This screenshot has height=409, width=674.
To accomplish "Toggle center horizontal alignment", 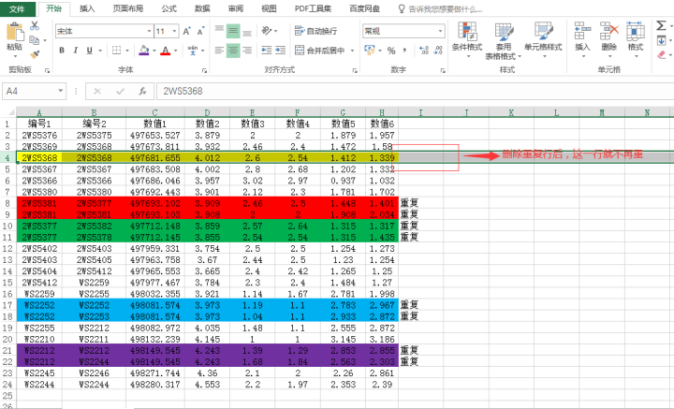I will point(233,51).
